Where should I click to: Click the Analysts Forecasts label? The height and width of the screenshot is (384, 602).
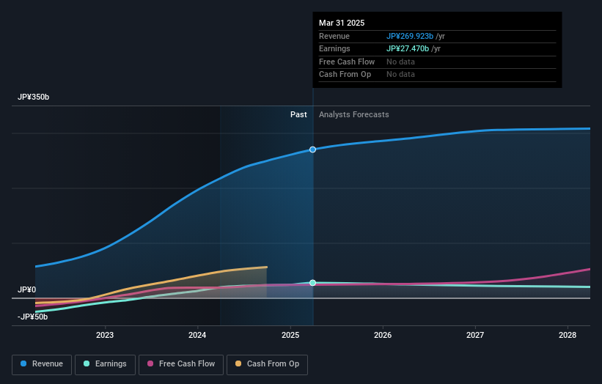(x=354, y=115)
